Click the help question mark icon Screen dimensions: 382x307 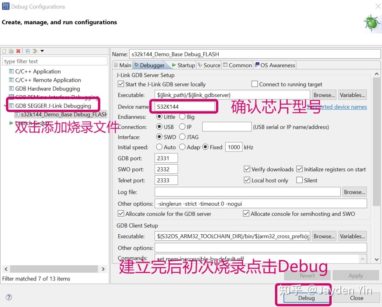[9, 298]
